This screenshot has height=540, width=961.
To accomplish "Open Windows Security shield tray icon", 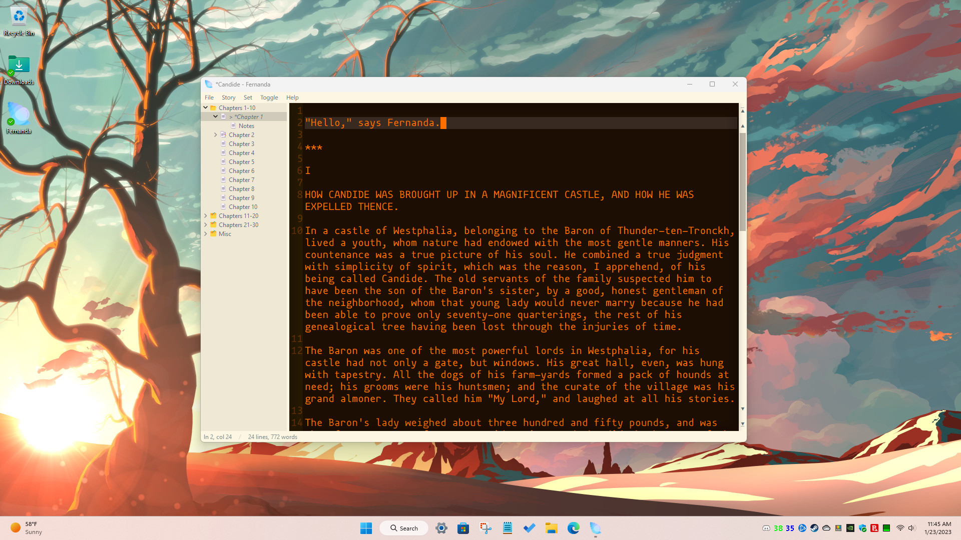I will click(862, 528).
